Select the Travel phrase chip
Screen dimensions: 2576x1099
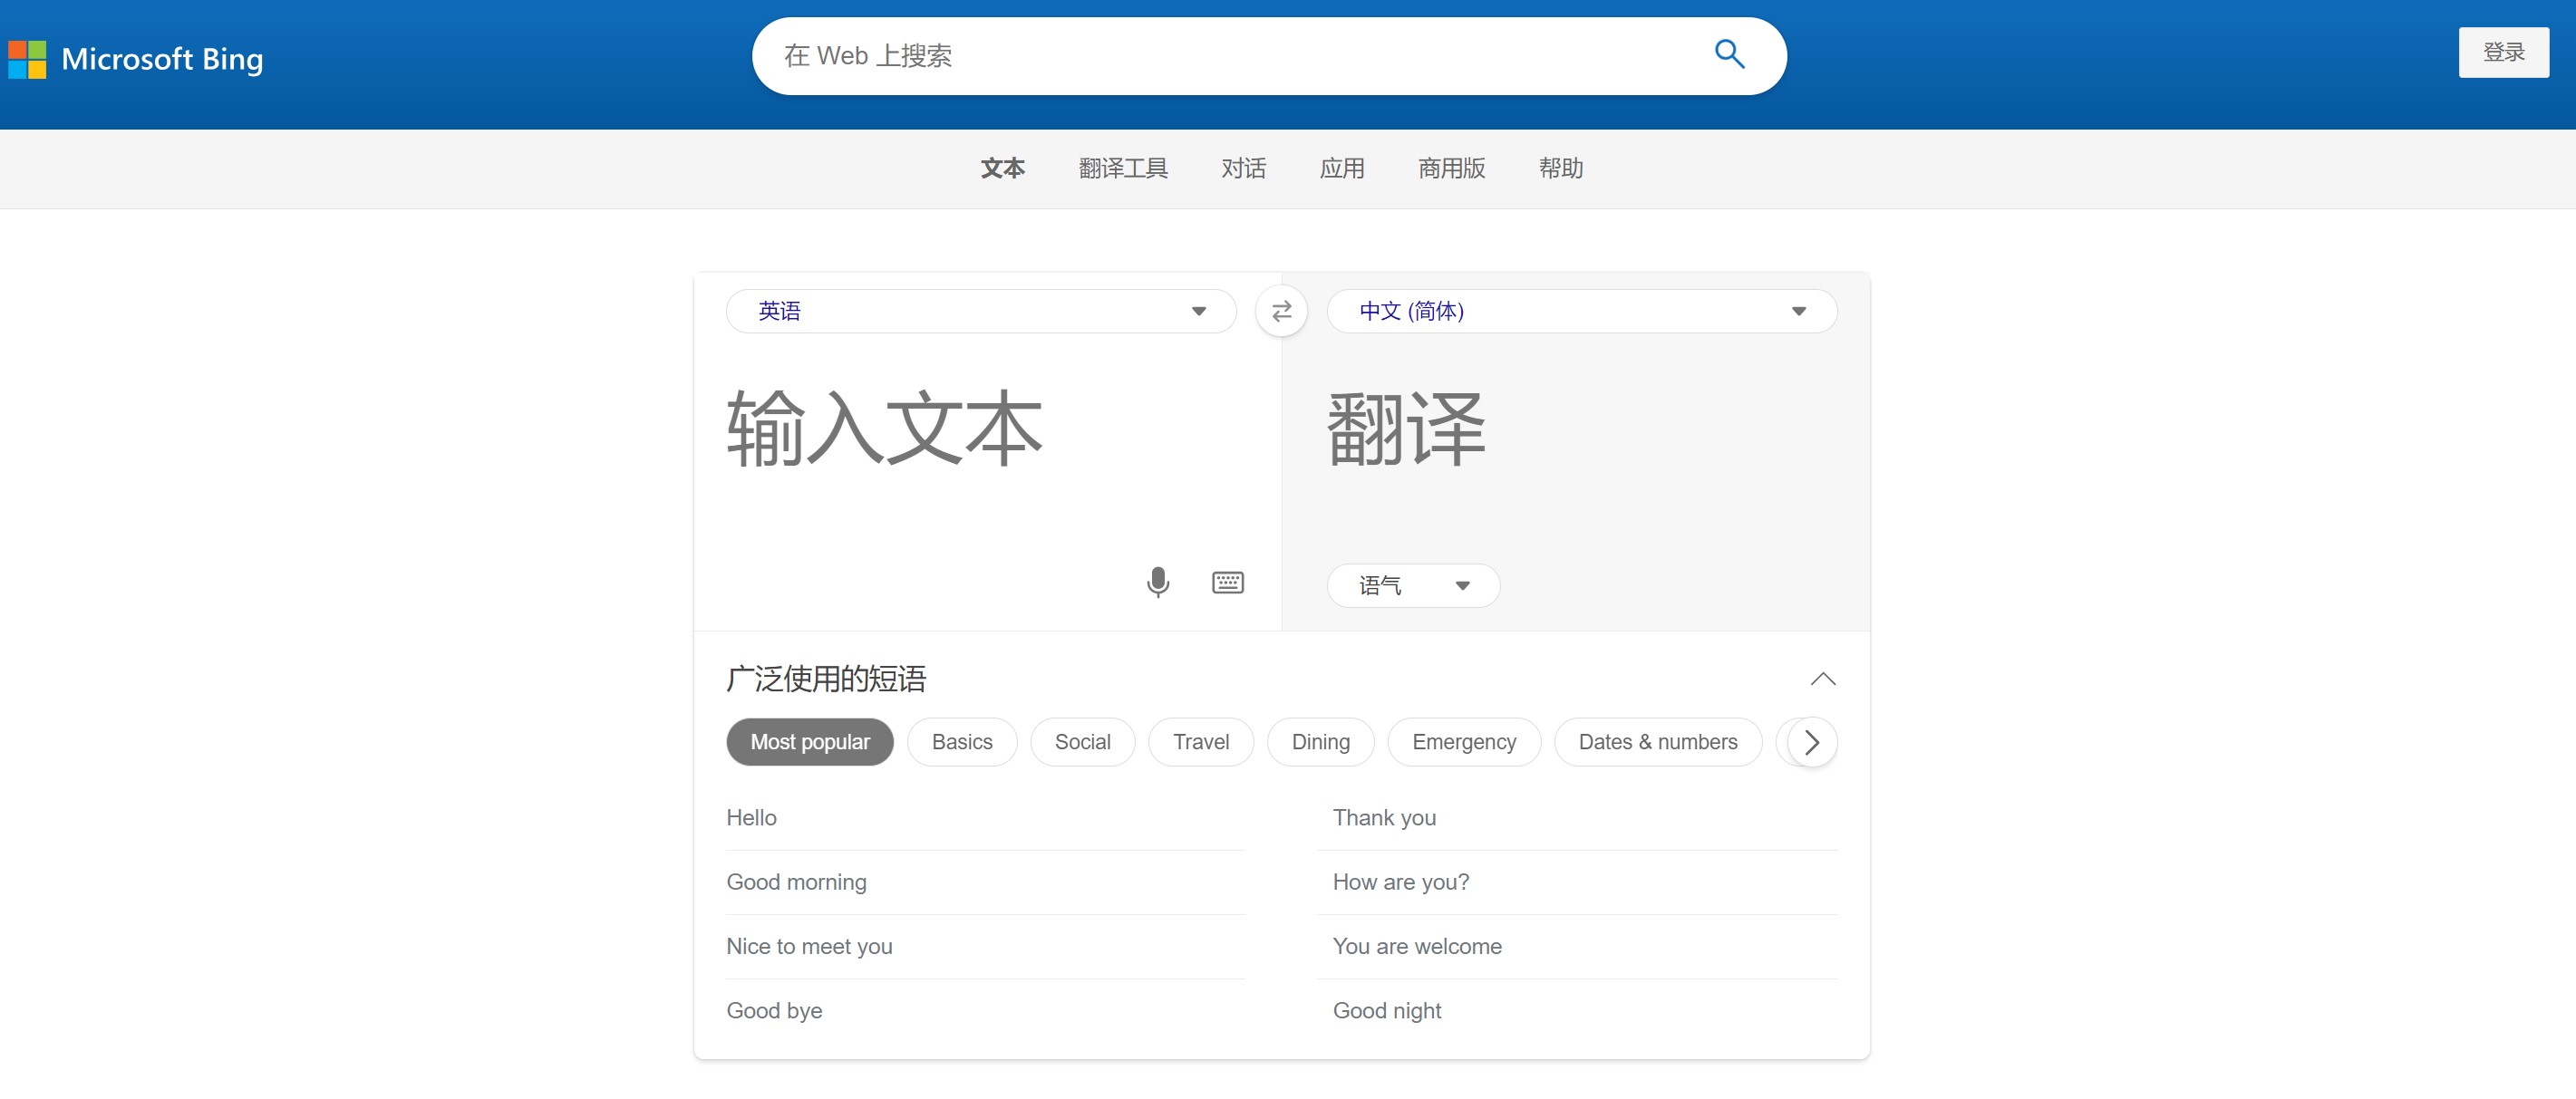pyautogui.click(x=1200, y=741)
